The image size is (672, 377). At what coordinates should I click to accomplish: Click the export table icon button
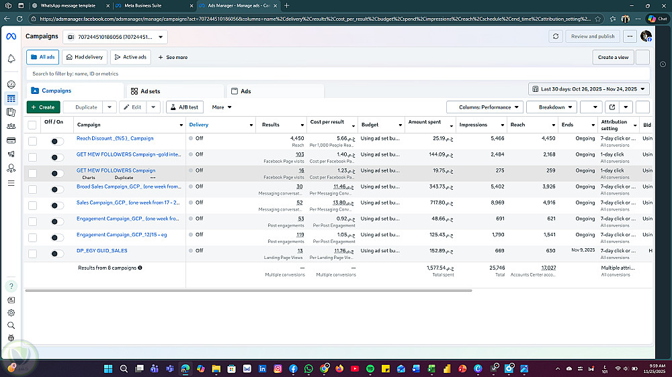[612, 107]
